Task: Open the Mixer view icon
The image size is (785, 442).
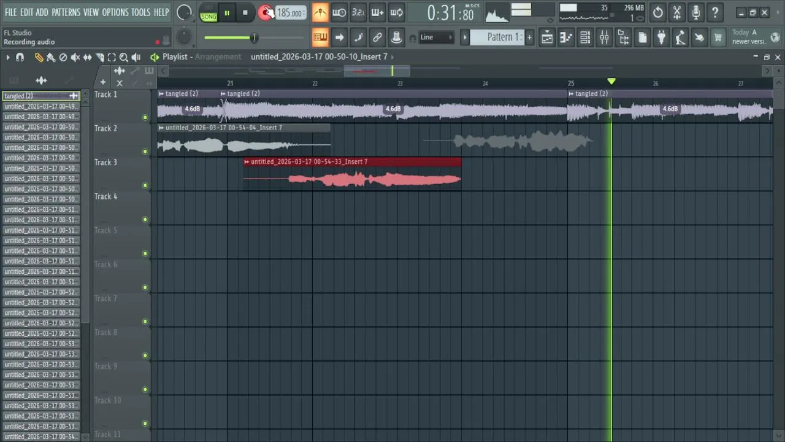Action: [604, 37]
